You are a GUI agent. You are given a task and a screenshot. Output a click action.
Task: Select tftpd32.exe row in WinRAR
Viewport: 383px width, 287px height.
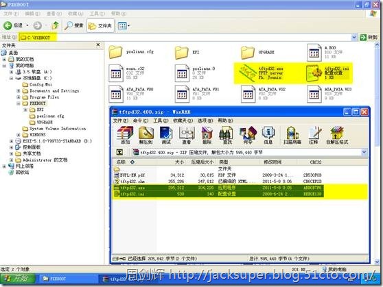pos(218,188)
